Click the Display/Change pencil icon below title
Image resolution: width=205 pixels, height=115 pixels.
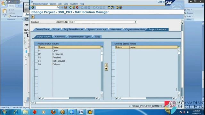pyautogui.click(x=33, y=17)
